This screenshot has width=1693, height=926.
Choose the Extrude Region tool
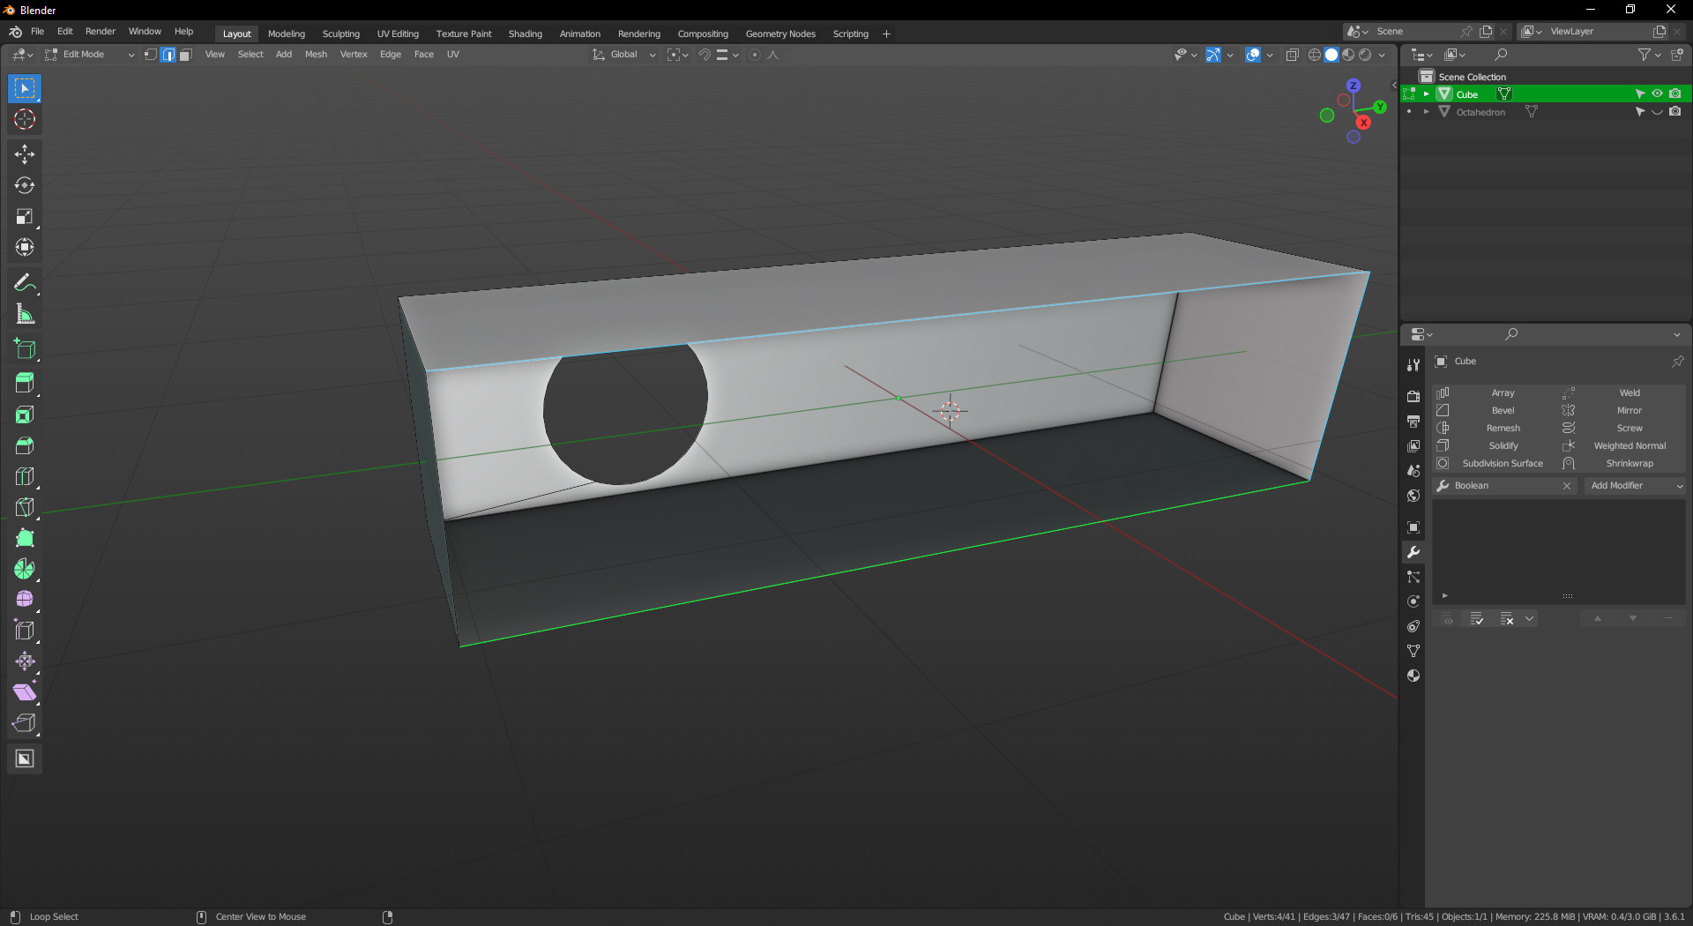pyautogui.click(x=25, y=383)
